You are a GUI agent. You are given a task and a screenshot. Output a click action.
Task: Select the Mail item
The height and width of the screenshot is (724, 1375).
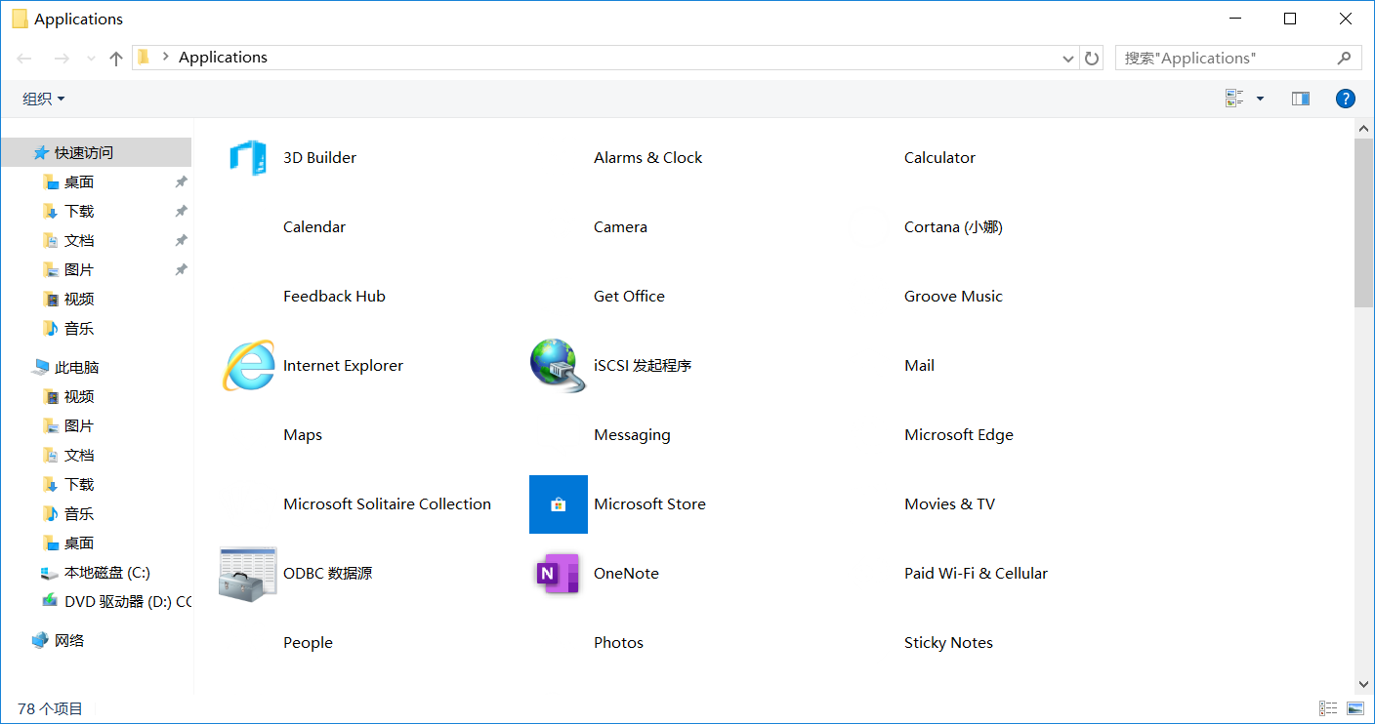coord(919,366)
